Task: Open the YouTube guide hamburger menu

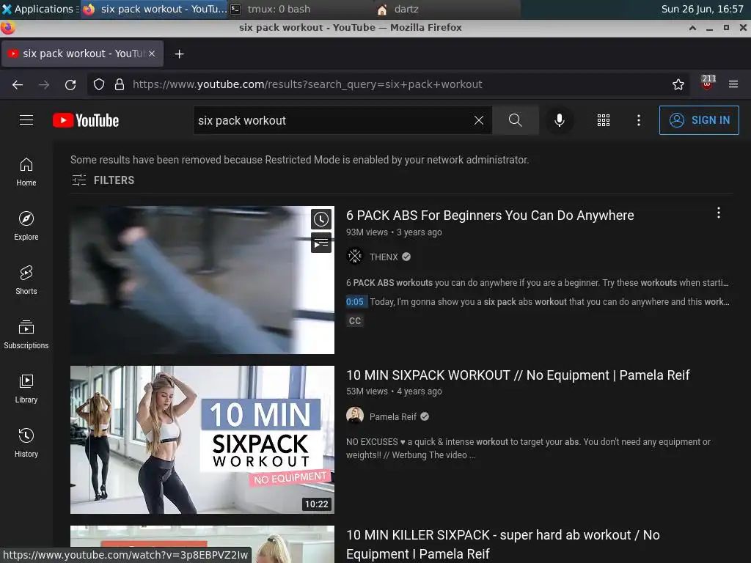Action: point(26,120)
